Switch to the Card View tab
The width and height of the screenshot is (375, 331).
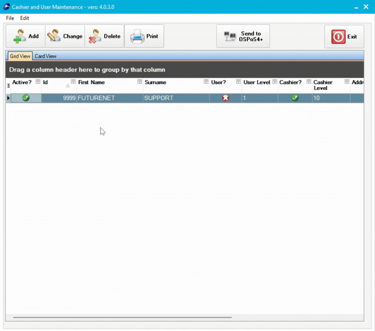[x=45, y=56]
